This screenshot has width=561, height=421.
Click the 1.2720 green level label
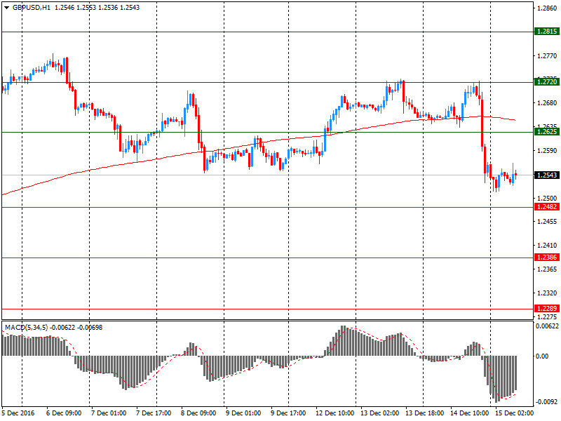547,82
